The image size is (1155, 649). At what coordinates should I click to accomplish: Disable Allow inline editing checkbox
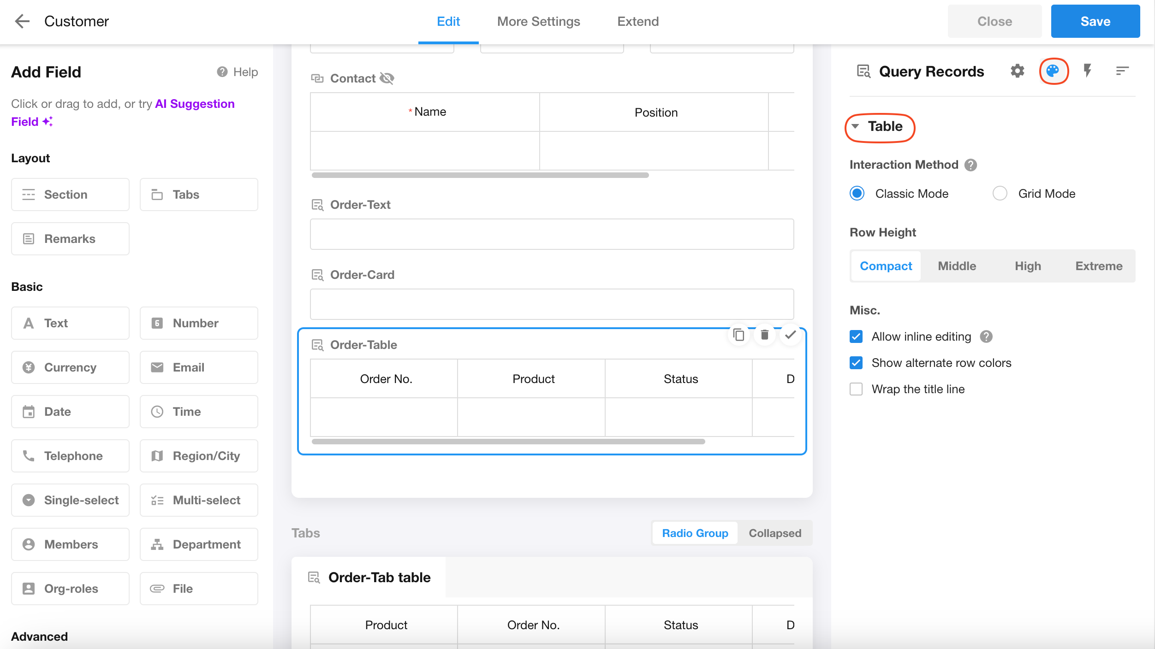[x=856, y=336]
